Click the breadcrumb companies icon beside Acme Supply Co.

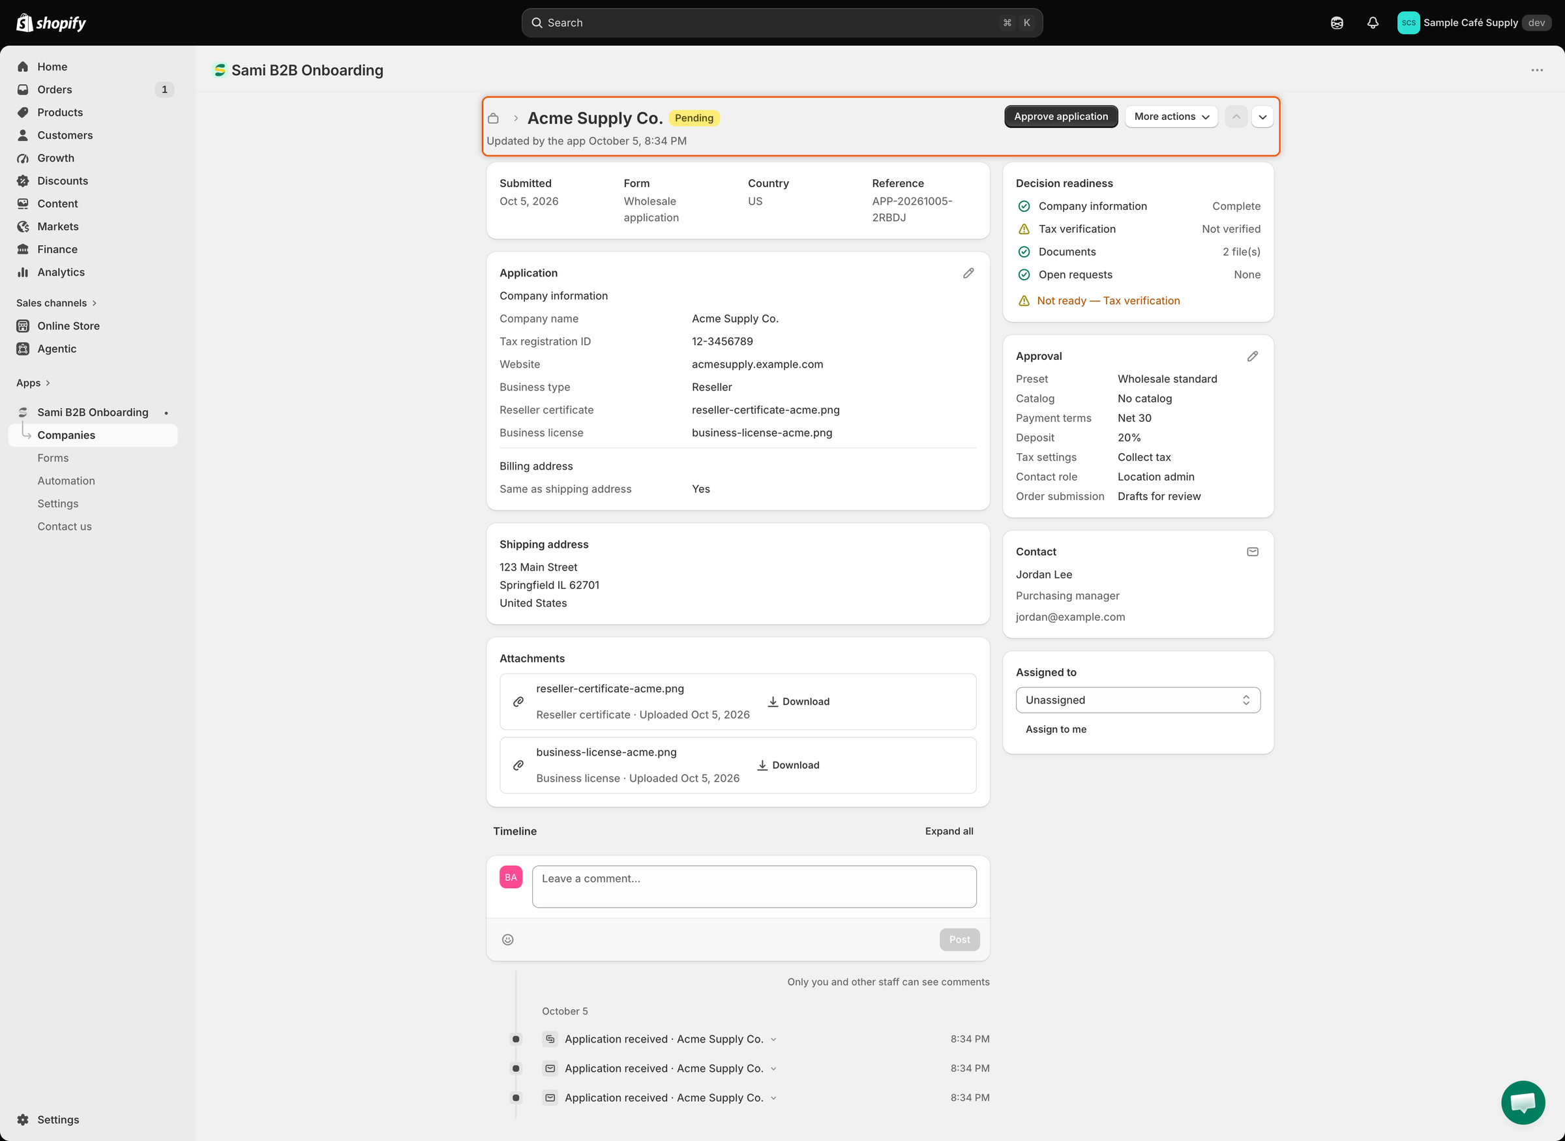pos(493,118)
